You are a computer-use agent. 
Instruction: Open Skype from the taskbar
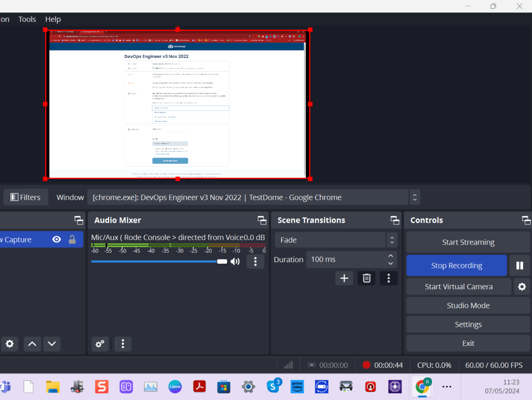coord(274,386)
